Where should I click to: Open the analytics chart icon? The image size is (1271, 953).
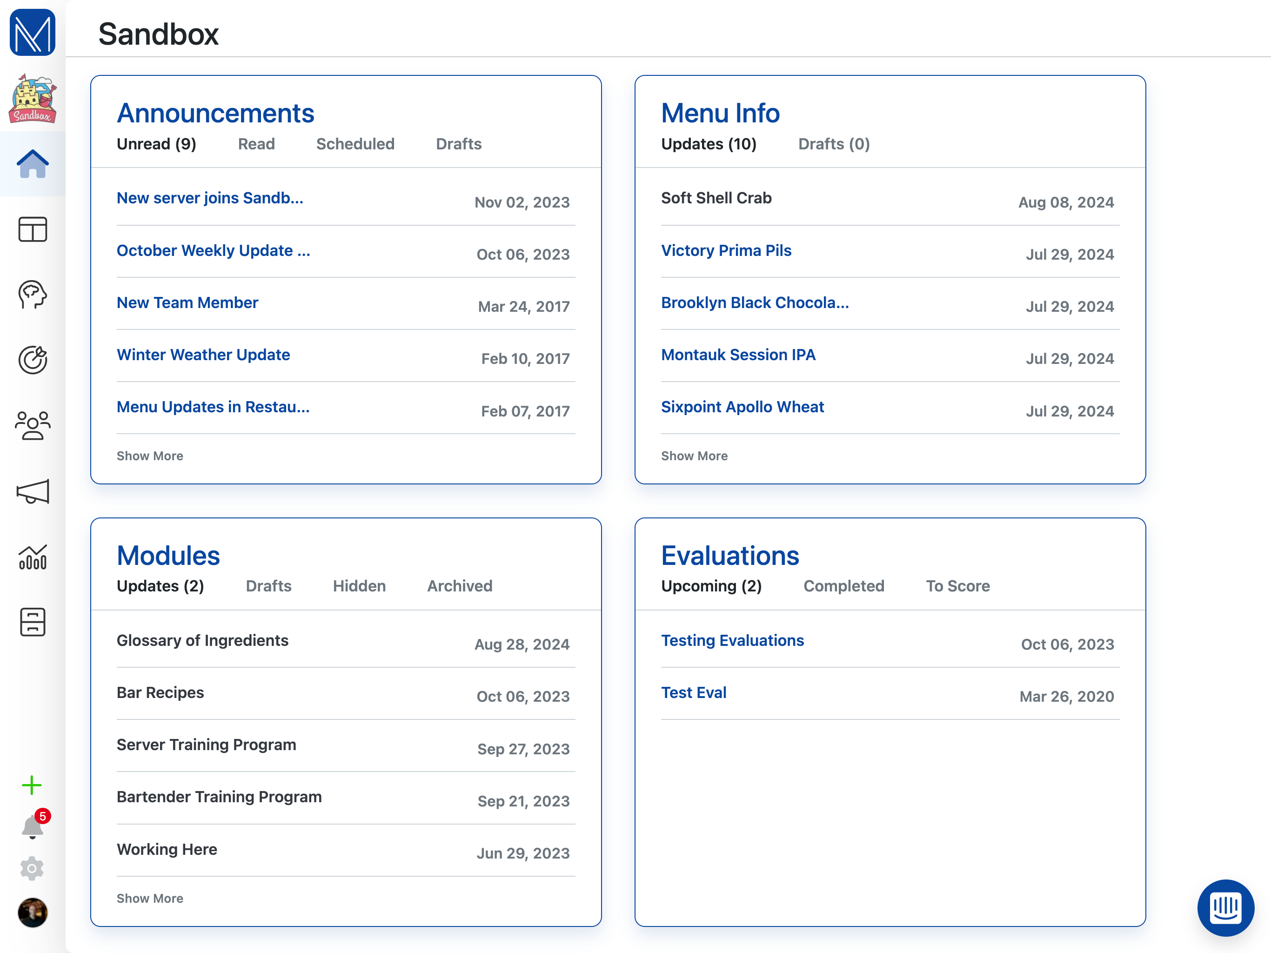click(x=33, y=557)
